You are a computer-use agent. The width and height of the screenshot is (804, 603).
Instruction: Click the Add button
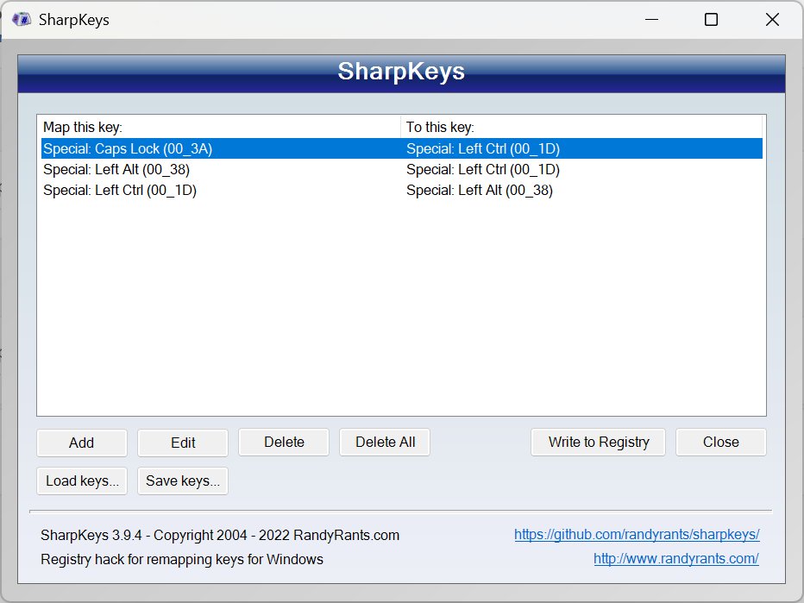click(x=81, y=442)
